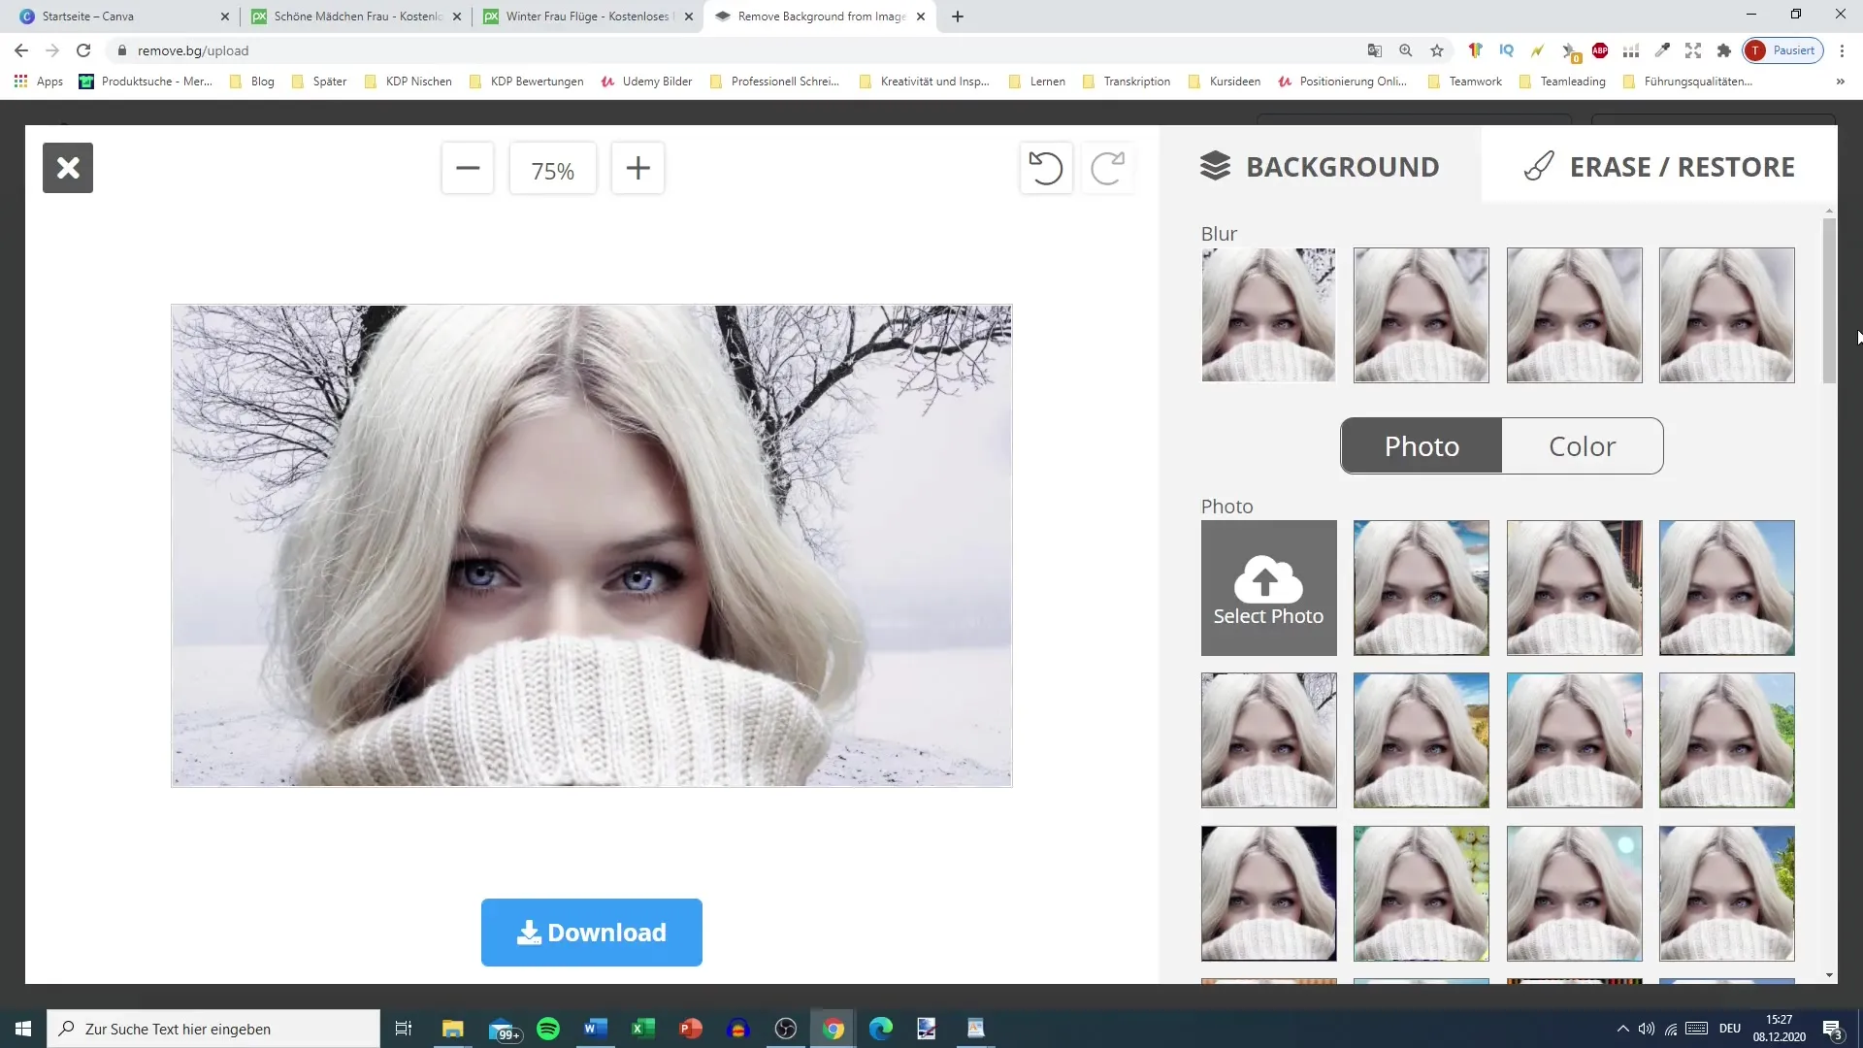Show hidden system tray icons
Viewport: 1863px width, 1048px height.
point(1622,1029)
